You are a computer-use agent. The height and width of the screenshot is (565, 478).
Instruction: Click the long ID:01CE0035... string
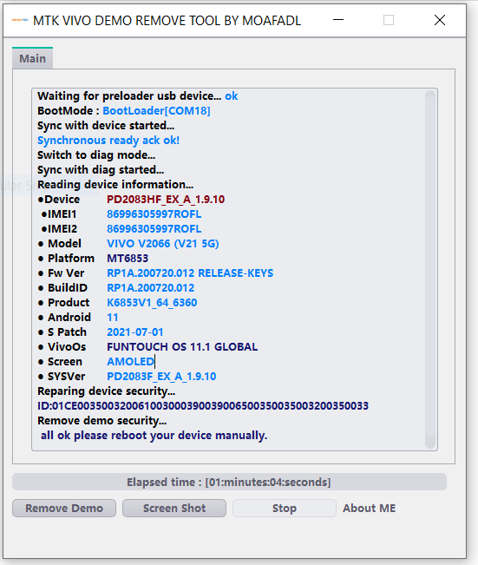(203, 406)
